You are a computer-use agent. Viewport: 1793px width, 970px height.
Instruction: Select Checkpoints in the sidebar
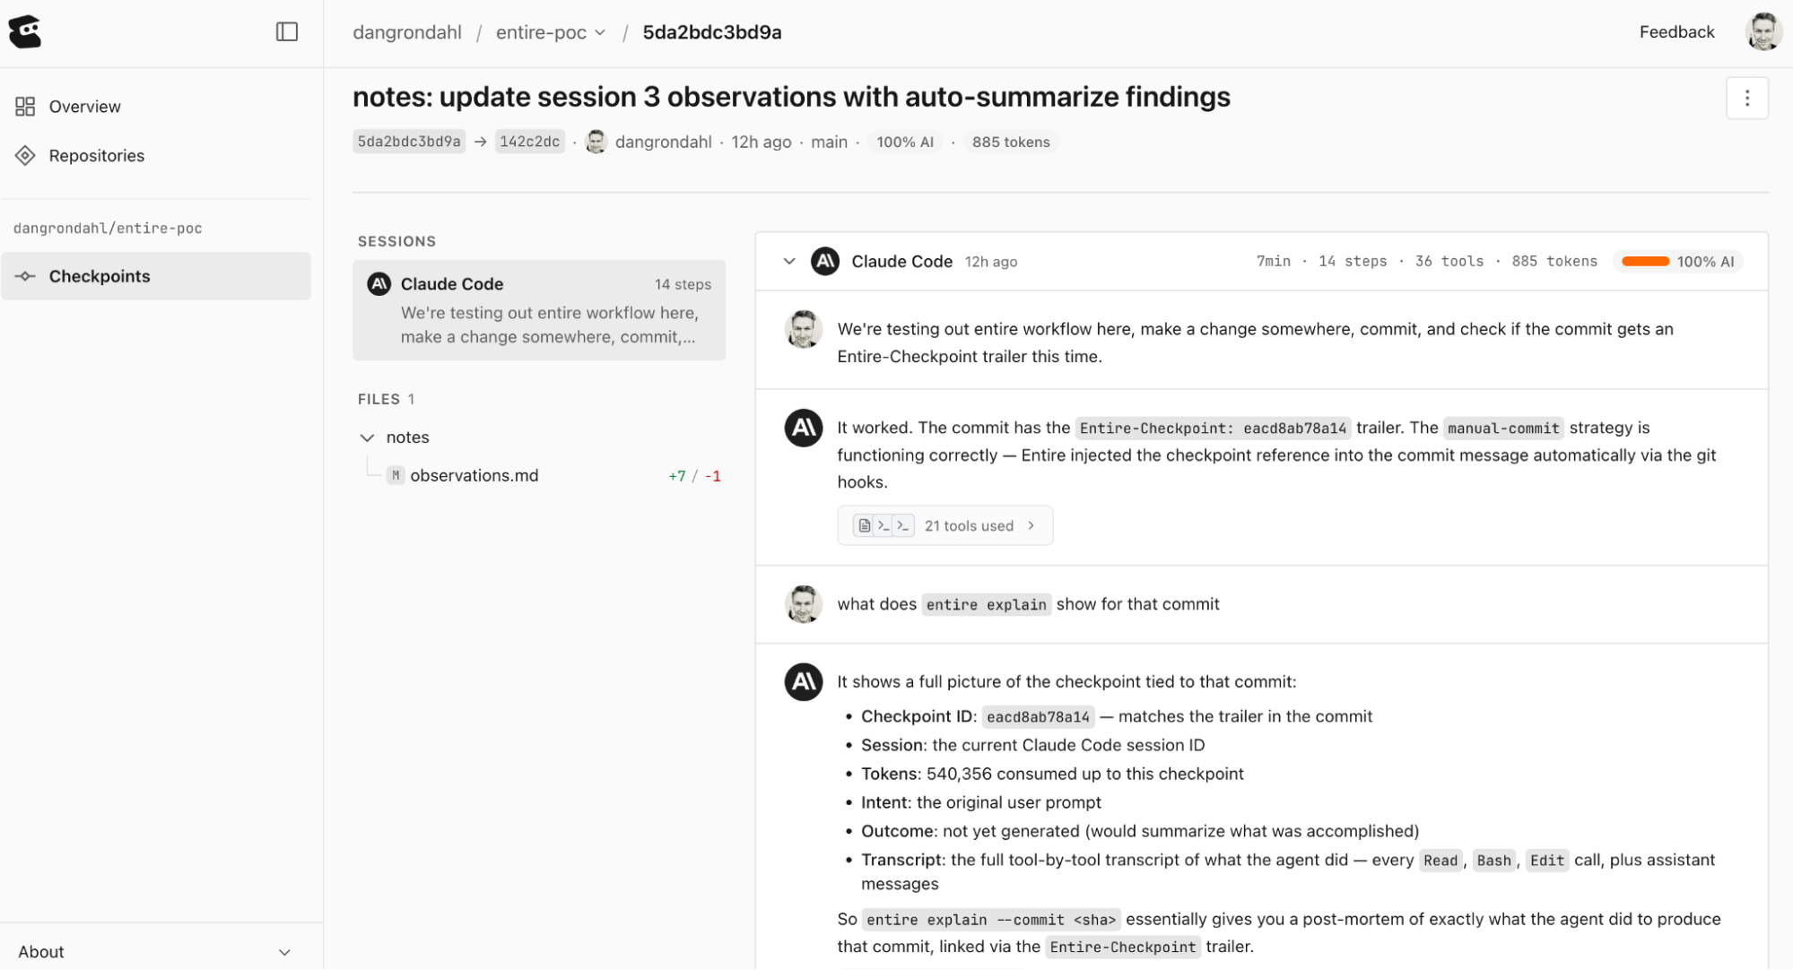pos(99,276)
